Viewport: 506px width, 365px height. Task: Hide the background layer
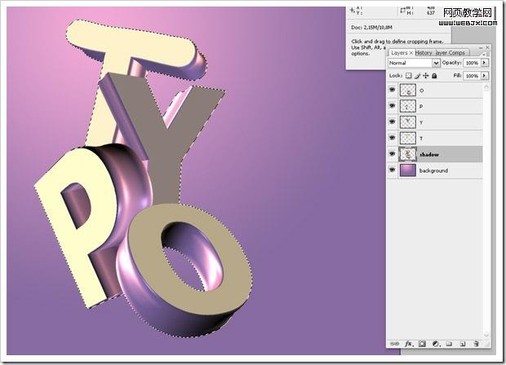click(392, 169)
